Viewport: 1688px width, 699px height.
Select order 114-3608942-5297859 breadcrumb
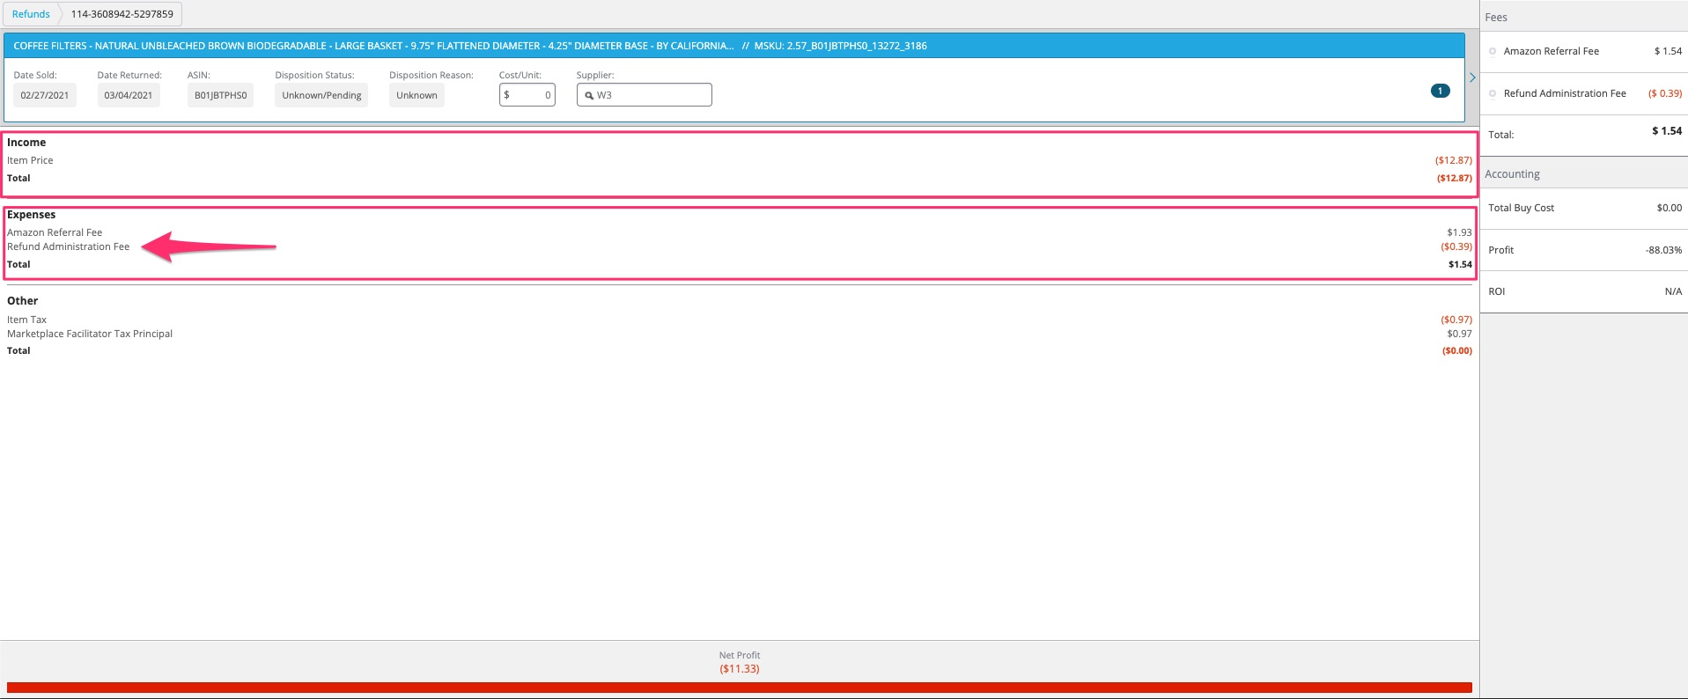[122, 14]
